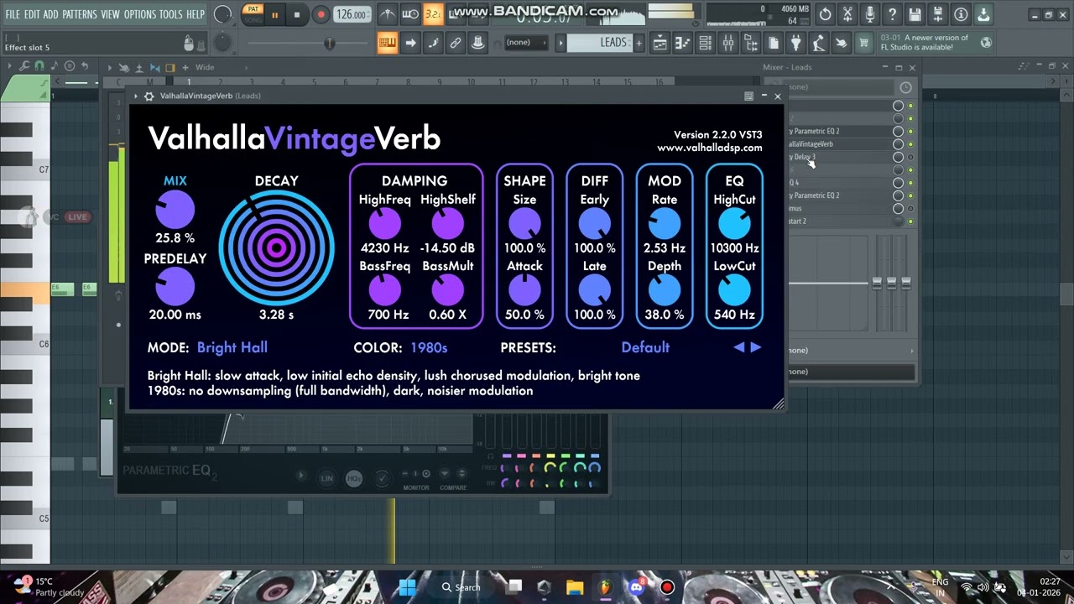This screenshot has height=604, width=1074.
Task: Toggle the metronome icon
Action: [388, 14]
